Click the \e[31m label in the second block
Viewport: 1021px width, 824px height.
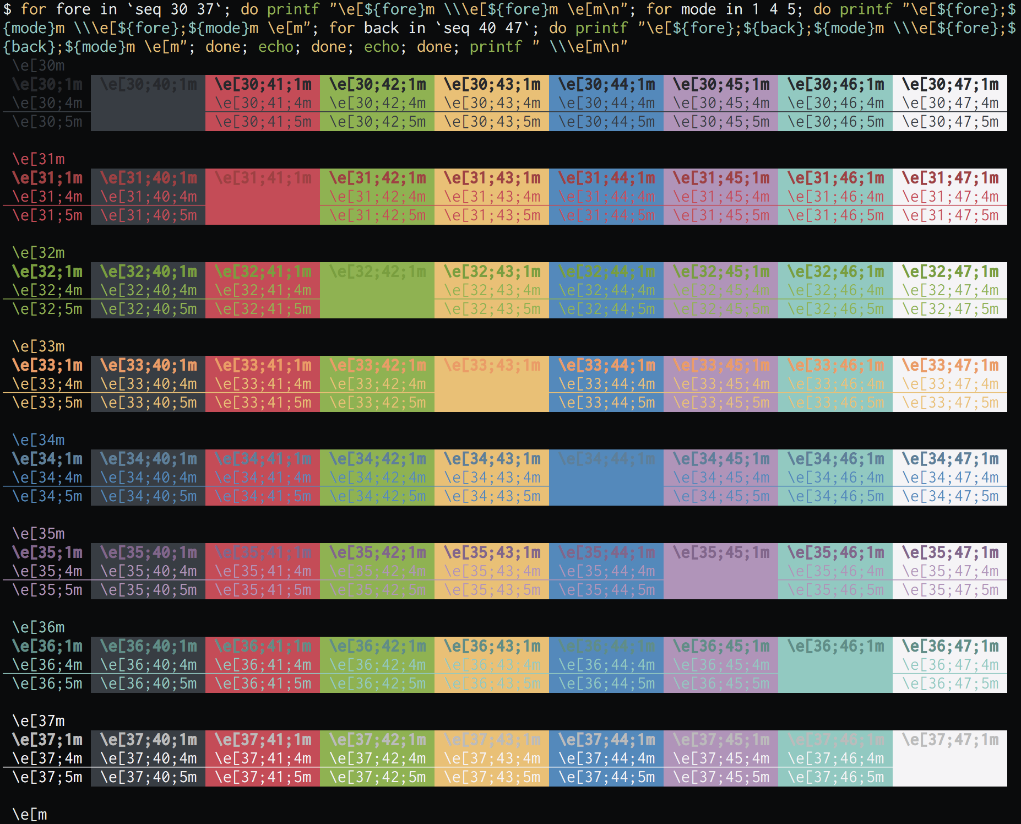coord(39,159)
